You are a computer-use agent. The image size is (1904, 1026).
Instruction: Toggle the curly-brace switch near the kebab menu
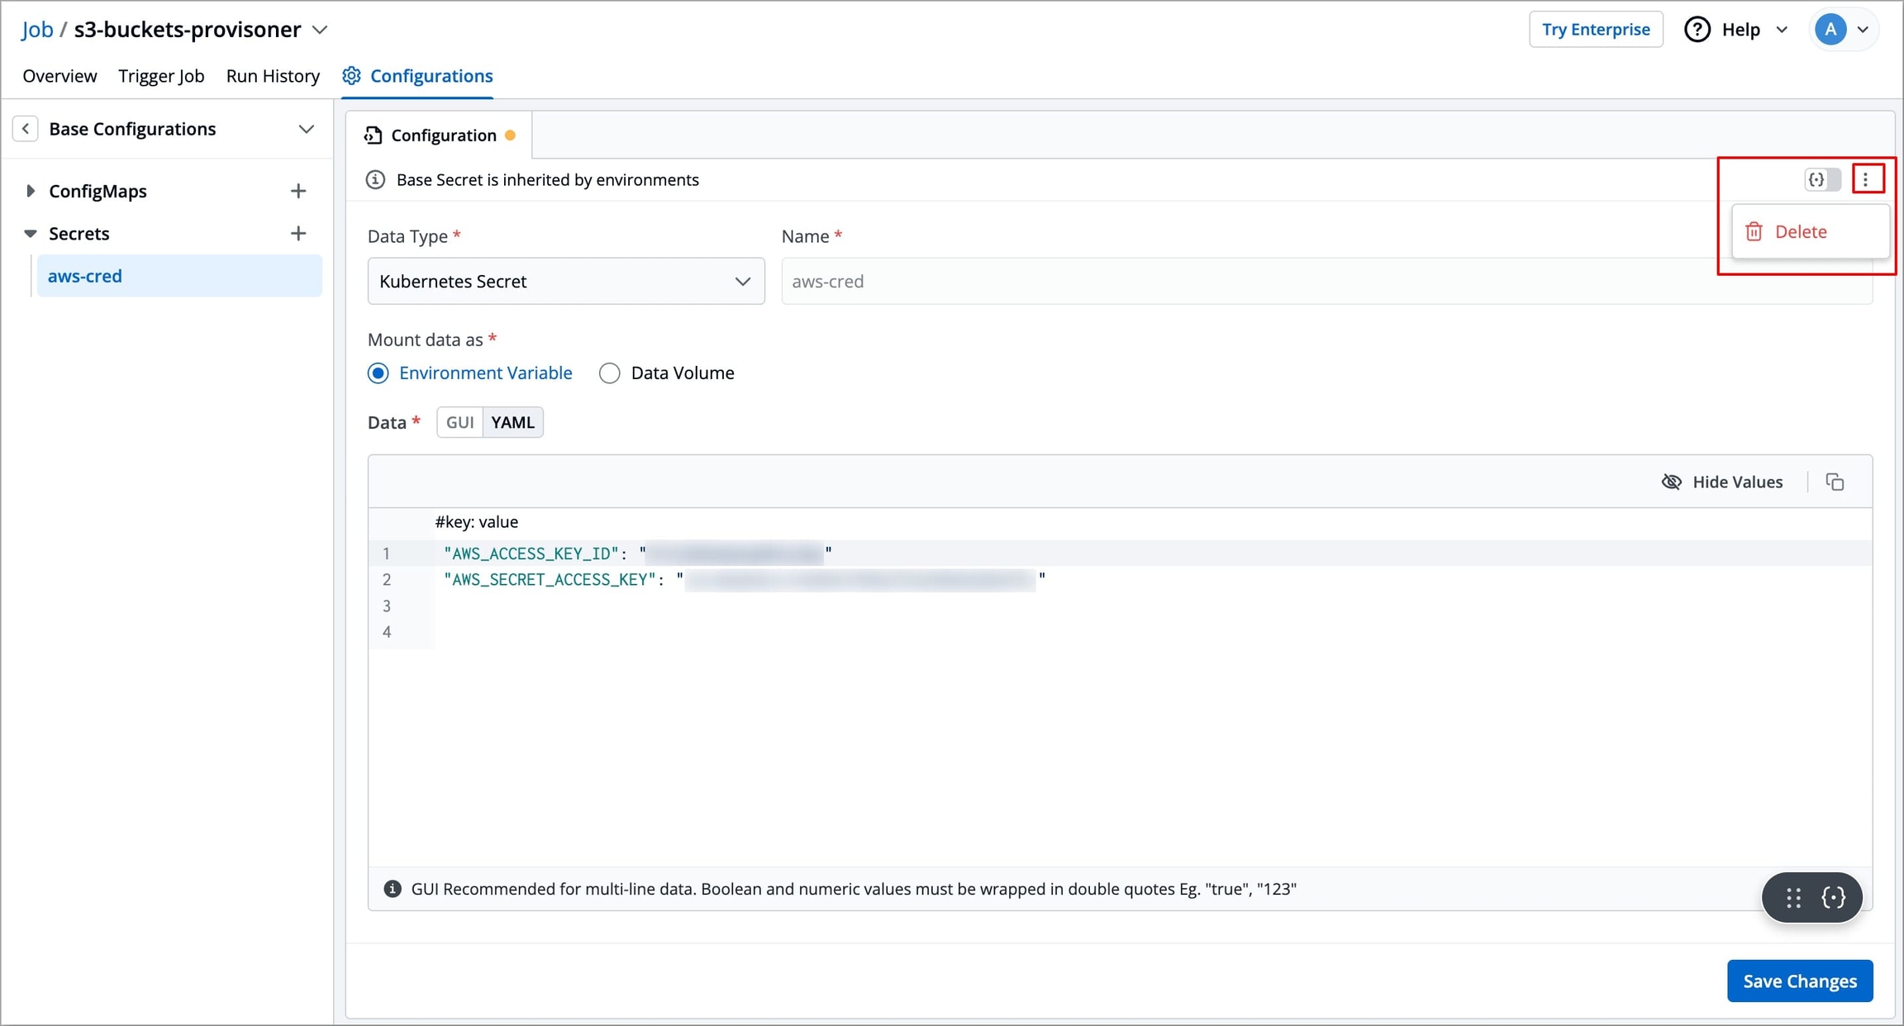coord(1822,179)
